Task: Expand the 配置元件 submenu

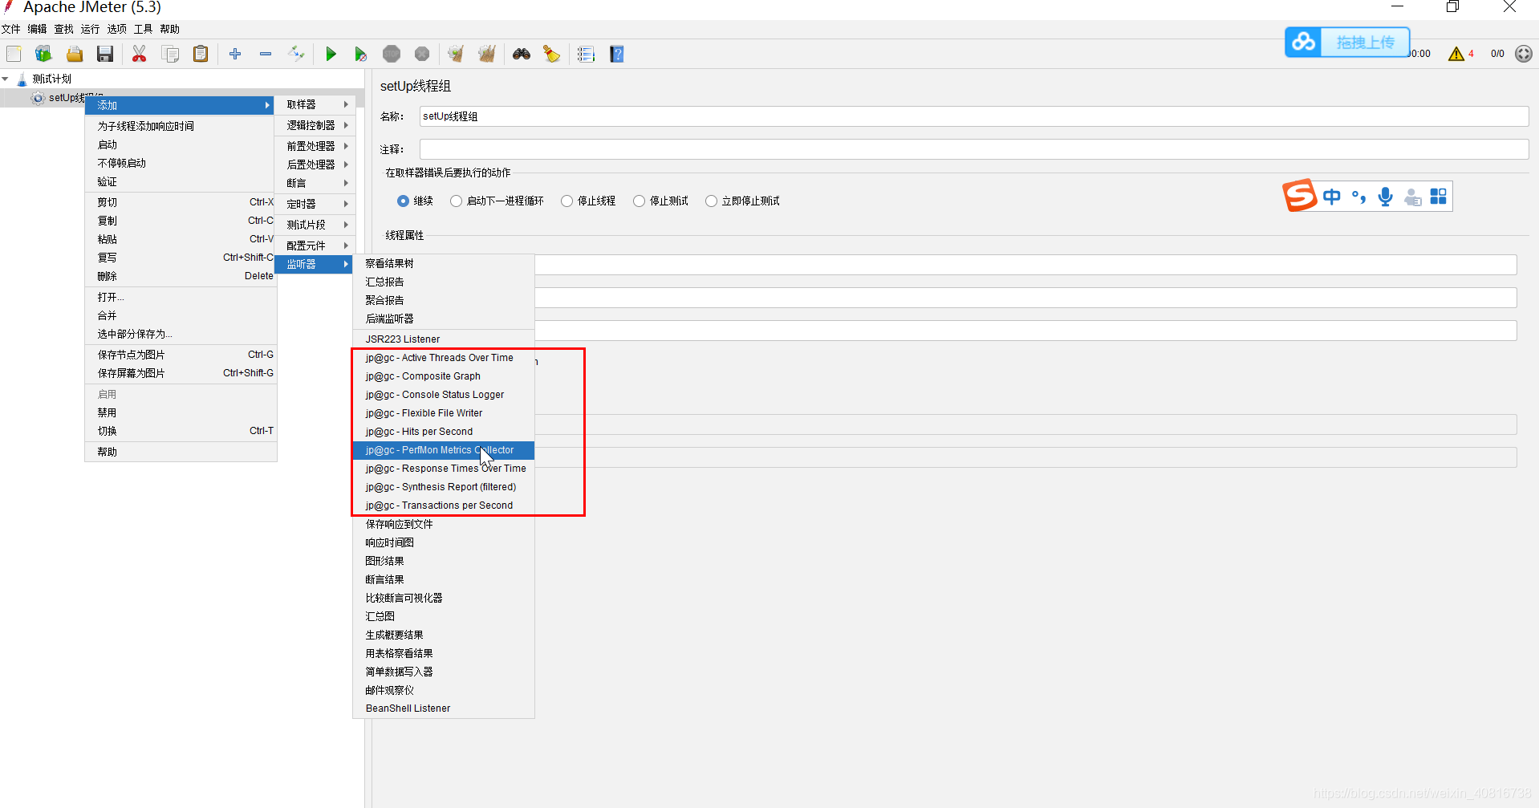Action: click(315, 246)
